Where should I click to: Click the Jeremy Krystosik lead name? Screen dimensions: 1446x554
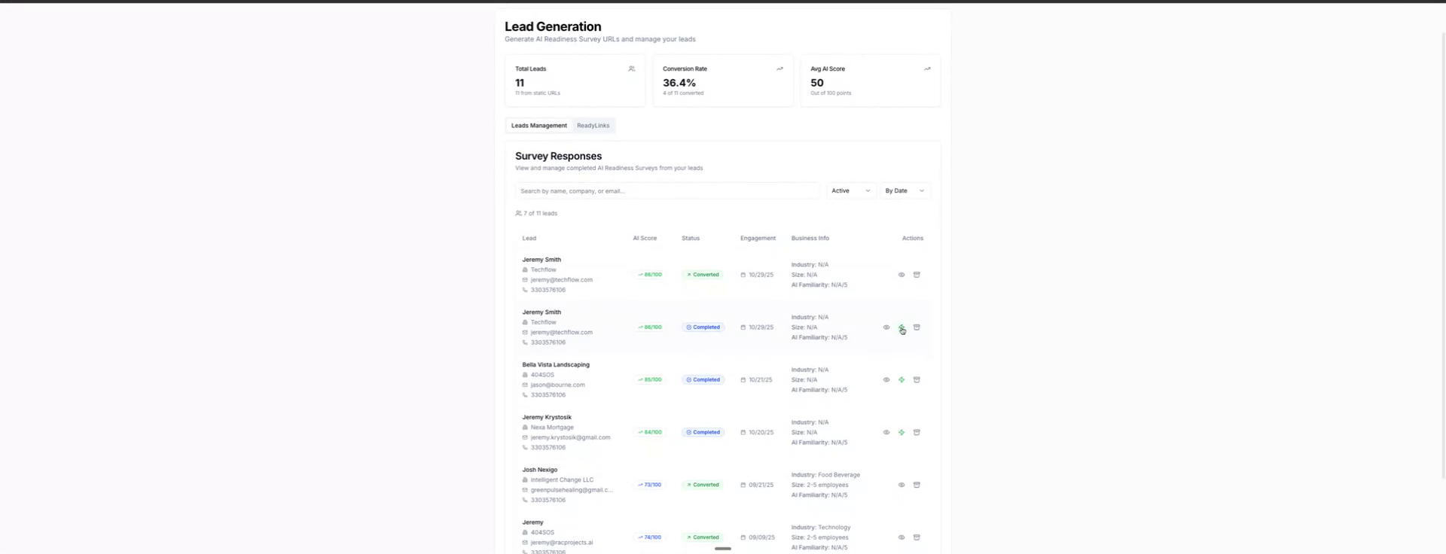pos(547,417)
